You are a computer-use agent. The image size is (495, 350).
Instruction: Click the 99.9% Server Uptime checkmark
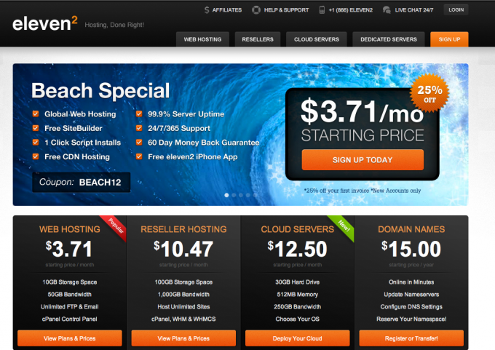pyautogui.click(x=139, y=114)
